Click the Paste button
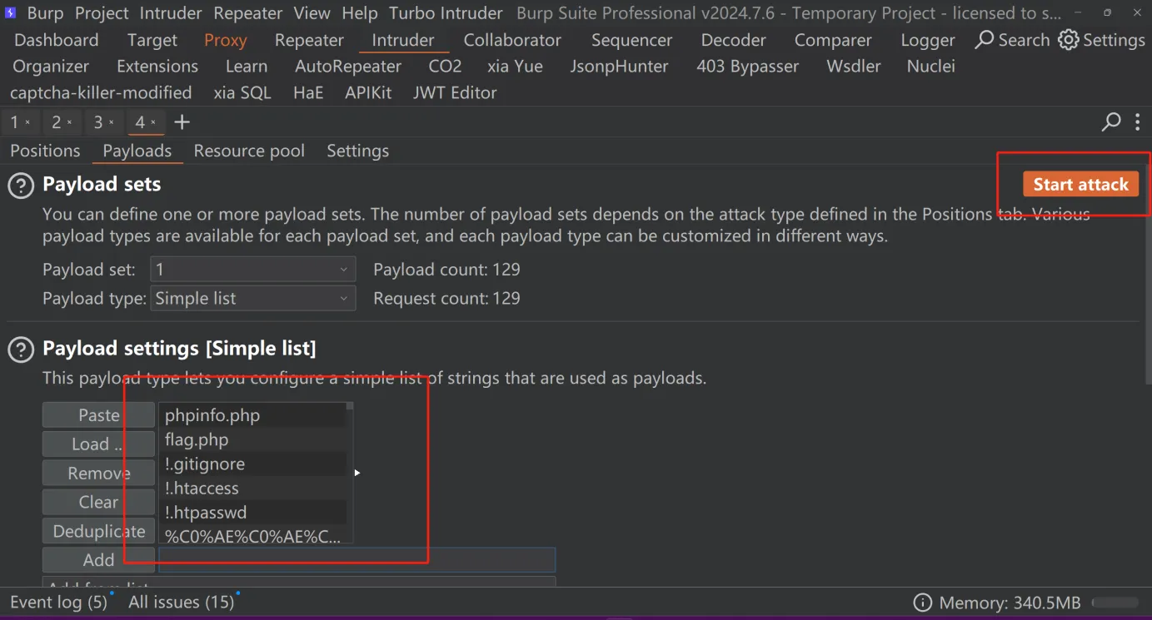1152x620 pixels. pyautogui.click(x=98, y=415)
